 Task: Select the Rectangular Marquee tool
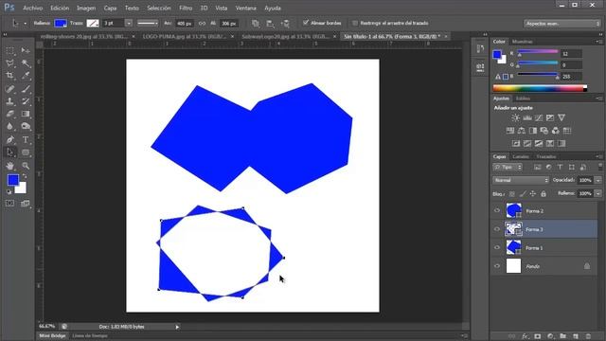click(10, 50)
